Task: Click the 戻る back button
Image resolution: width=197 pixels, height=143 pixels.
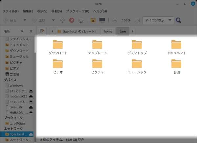Action: pos(11,20)
